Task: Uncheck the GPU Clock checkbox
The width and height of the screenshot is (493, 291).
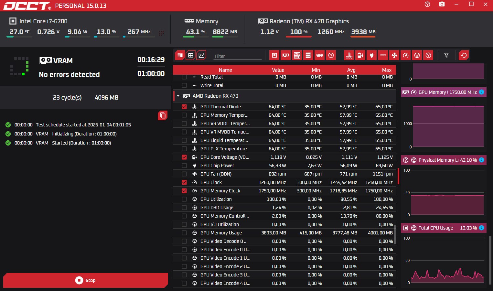Action: click(x=184, y=182)
